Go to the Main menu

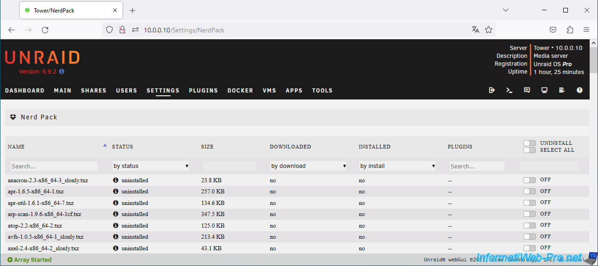[63, 90]
